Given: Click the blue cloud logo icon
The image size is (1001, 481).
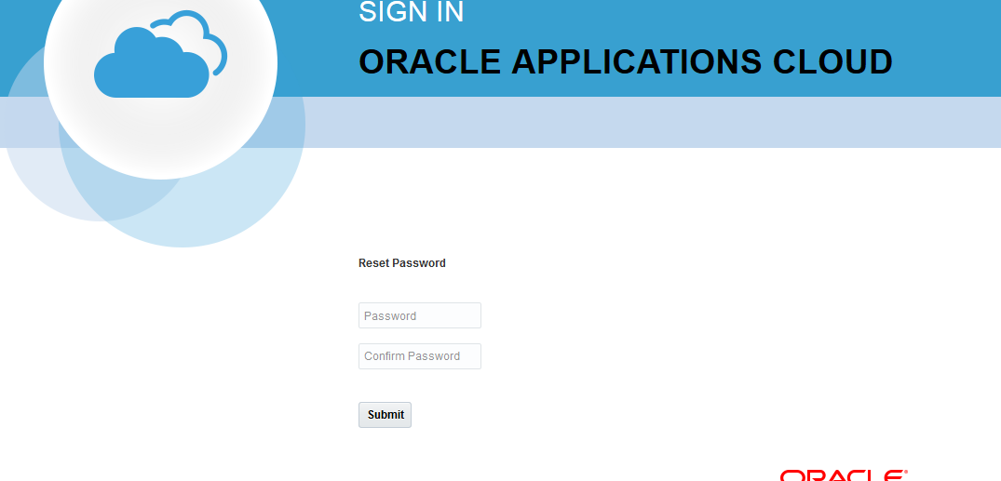Looking at the screenshot, I should click(161, 54).
